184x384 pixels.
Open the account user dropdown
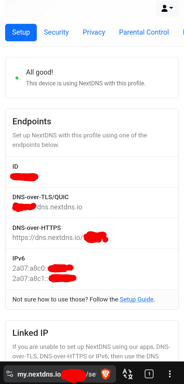[x=167, y=9]
